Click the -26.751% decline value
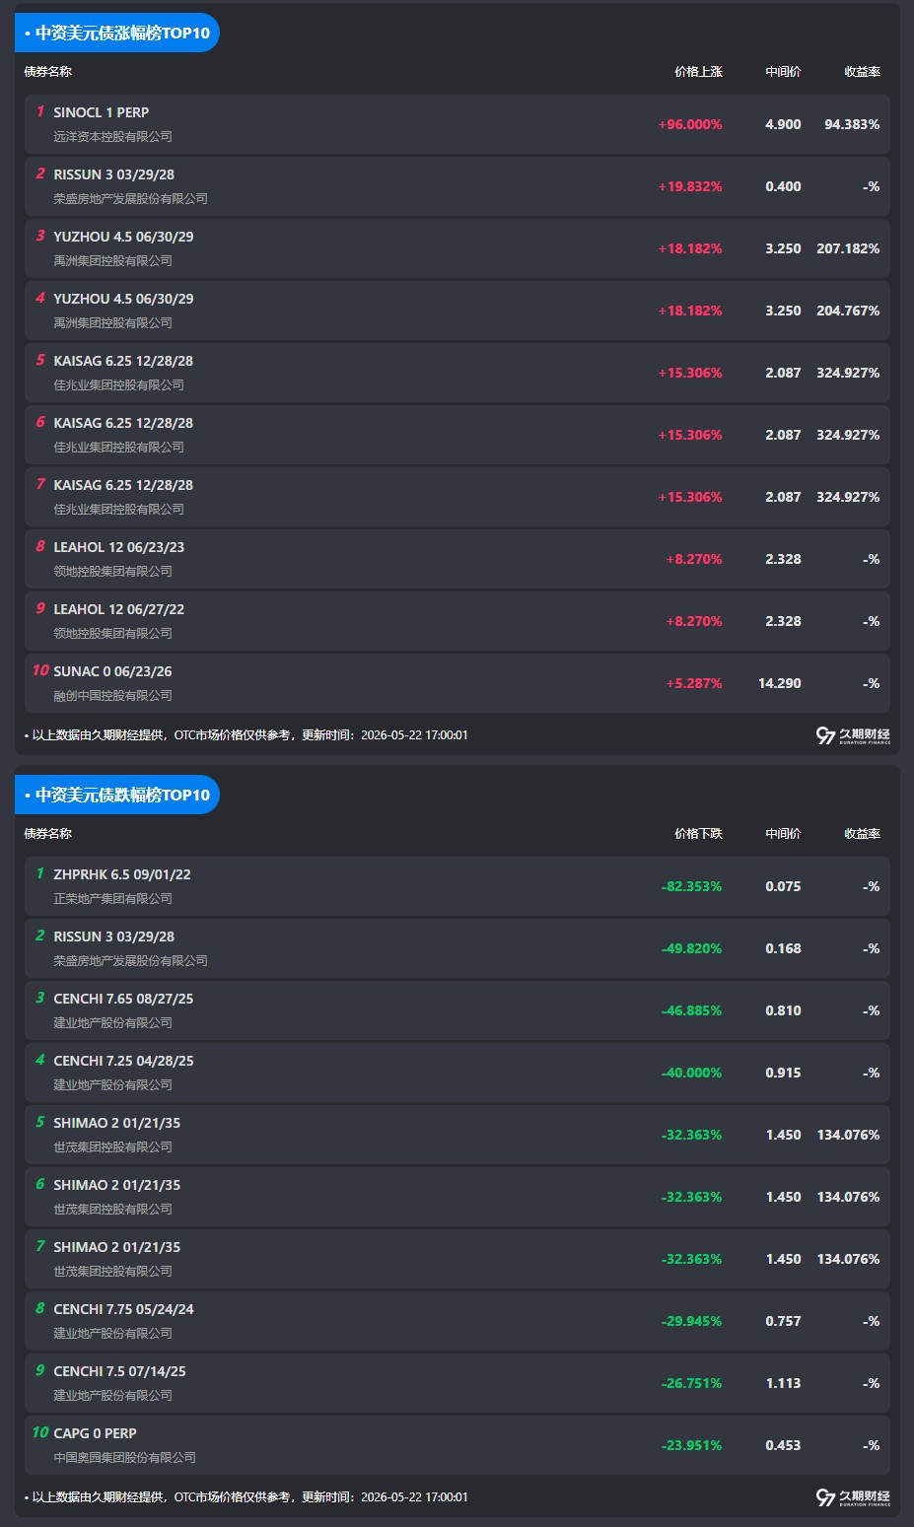The width and height of the screenshot is (914, 1527). pos(691,1384)
